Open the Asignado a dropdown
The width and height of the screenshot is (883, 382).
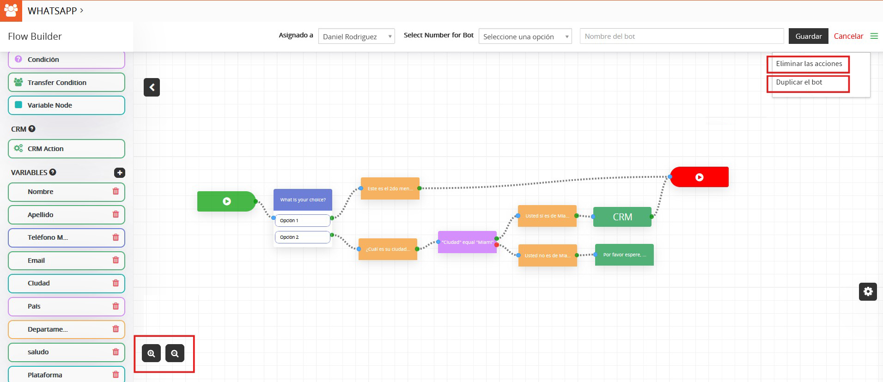point(356,36)
